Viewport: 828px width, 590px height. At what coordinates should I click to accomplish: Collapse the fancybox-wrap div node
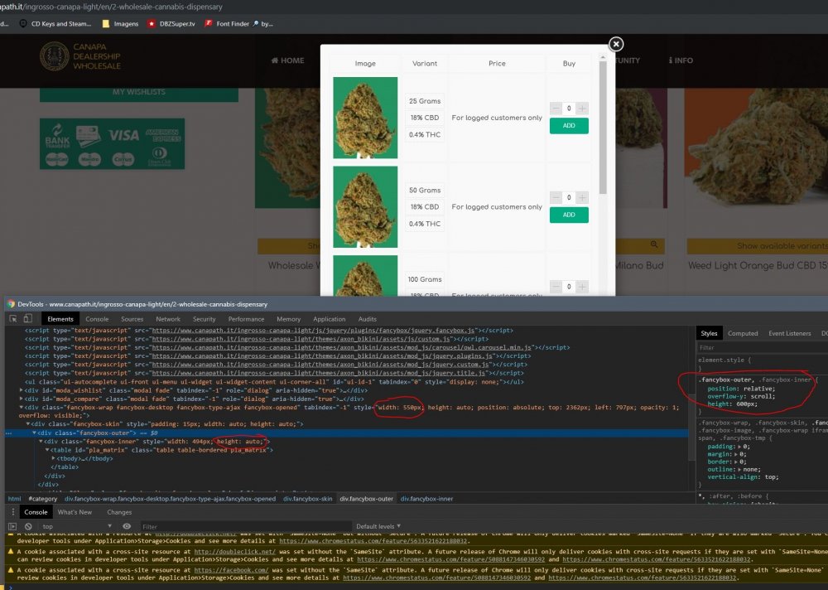[22, 407]
